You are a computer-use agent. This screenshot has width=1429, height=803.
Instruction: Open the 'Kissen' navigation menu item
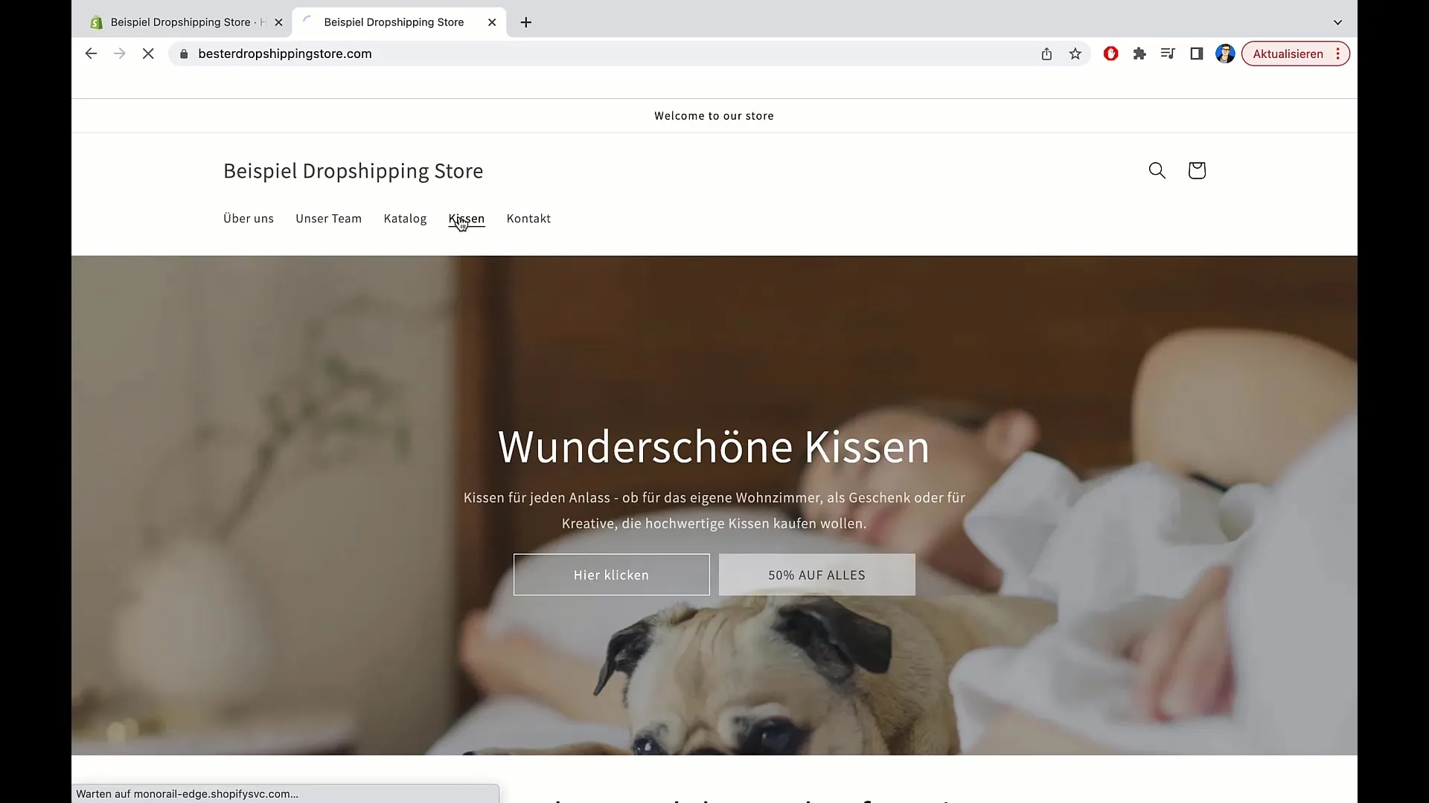click(x=466, y=218)
